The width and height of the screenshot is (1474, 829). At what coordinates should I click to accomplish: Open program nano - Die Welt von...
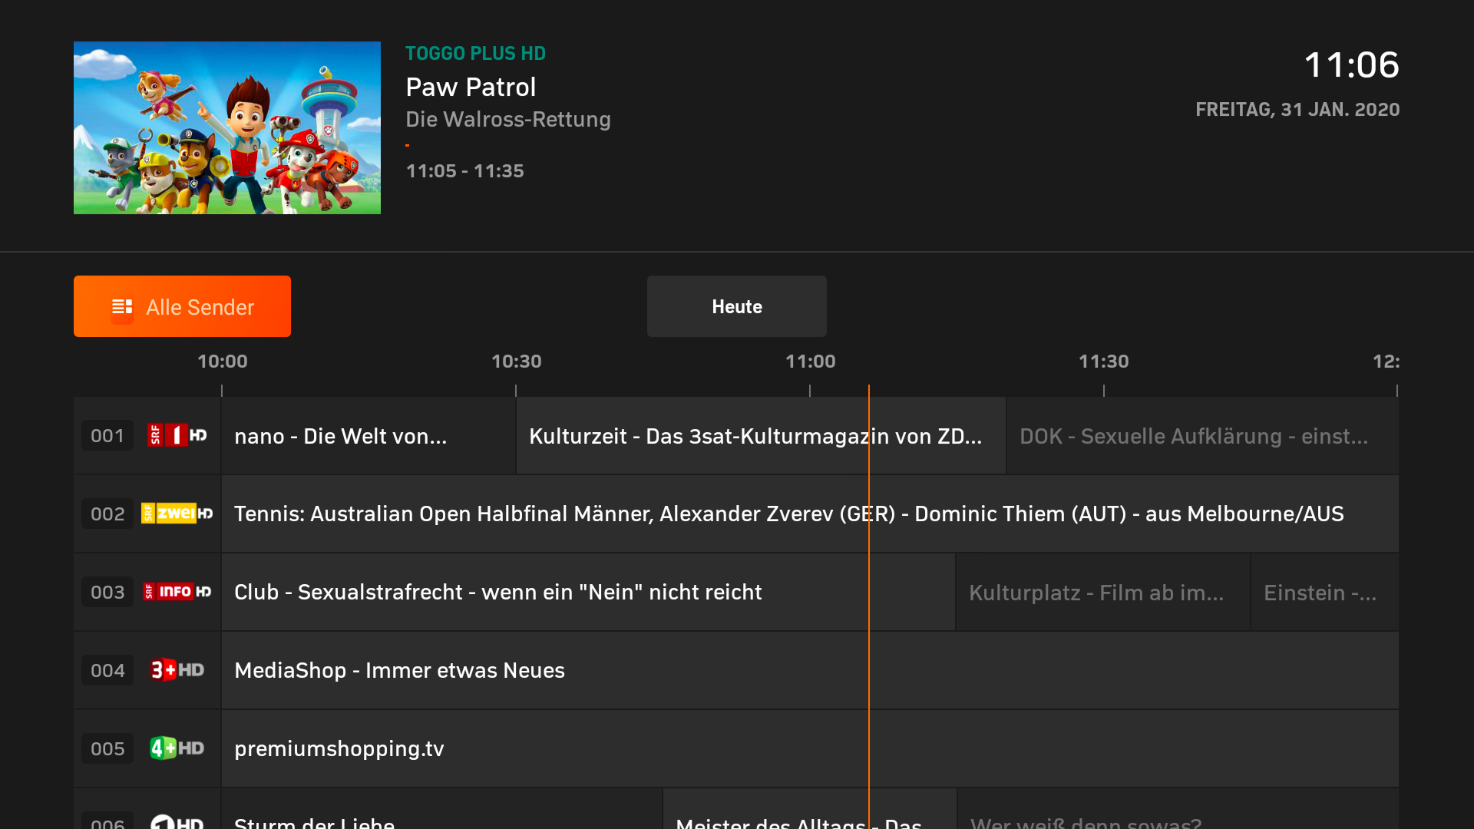[x=368, y=436]
